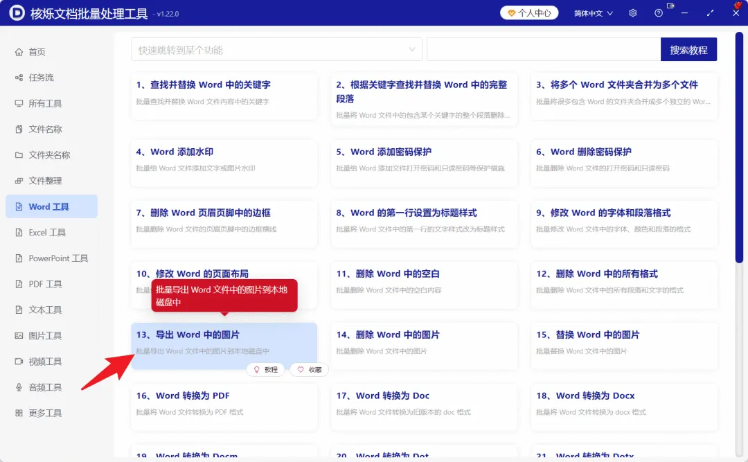Click the lightbulb icon on 教程 button

(x=257, y=369)
